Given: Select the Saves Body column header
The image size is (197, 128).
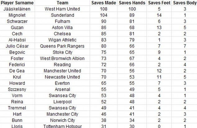Looking at the screenshot, I should 185,3.
